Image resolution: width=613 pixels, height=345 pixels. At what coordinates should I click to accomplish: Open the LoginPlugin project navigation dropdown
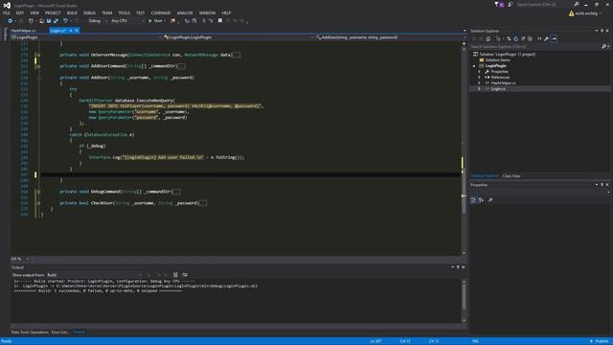click(86, 37)
